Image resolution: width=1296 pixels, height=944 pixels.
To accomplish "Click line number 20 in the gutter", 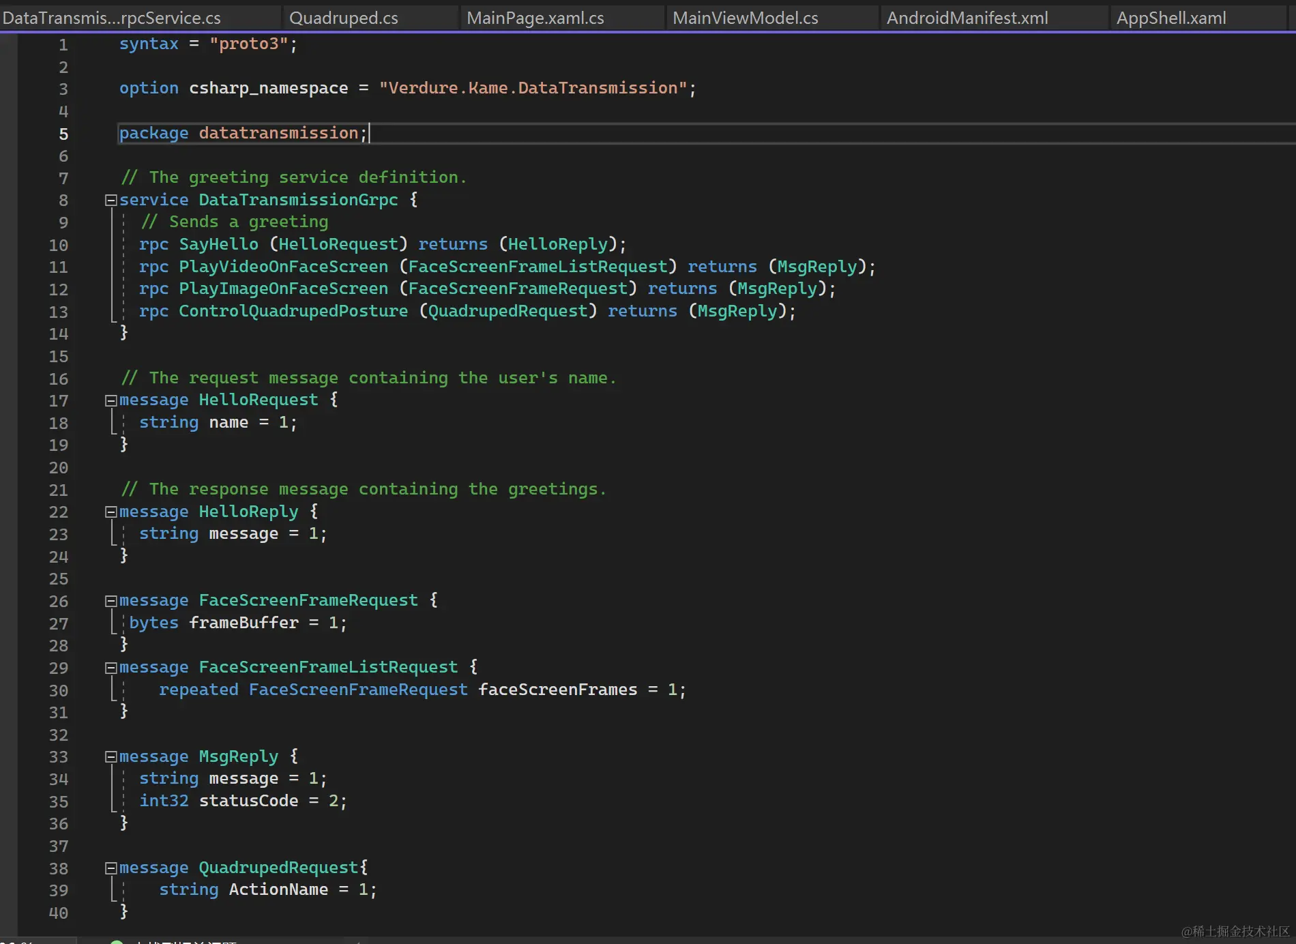I will pyautogui.click(x=58, y=468).
